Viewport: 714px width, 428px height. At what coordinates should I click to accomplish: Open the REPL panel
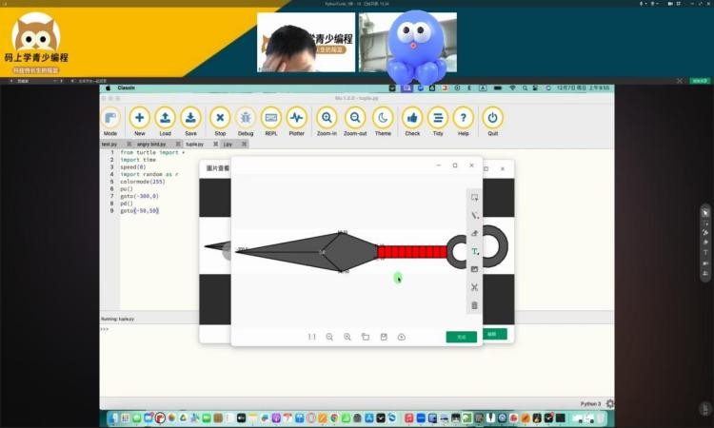pyautogui.click(x=271, y=118)
